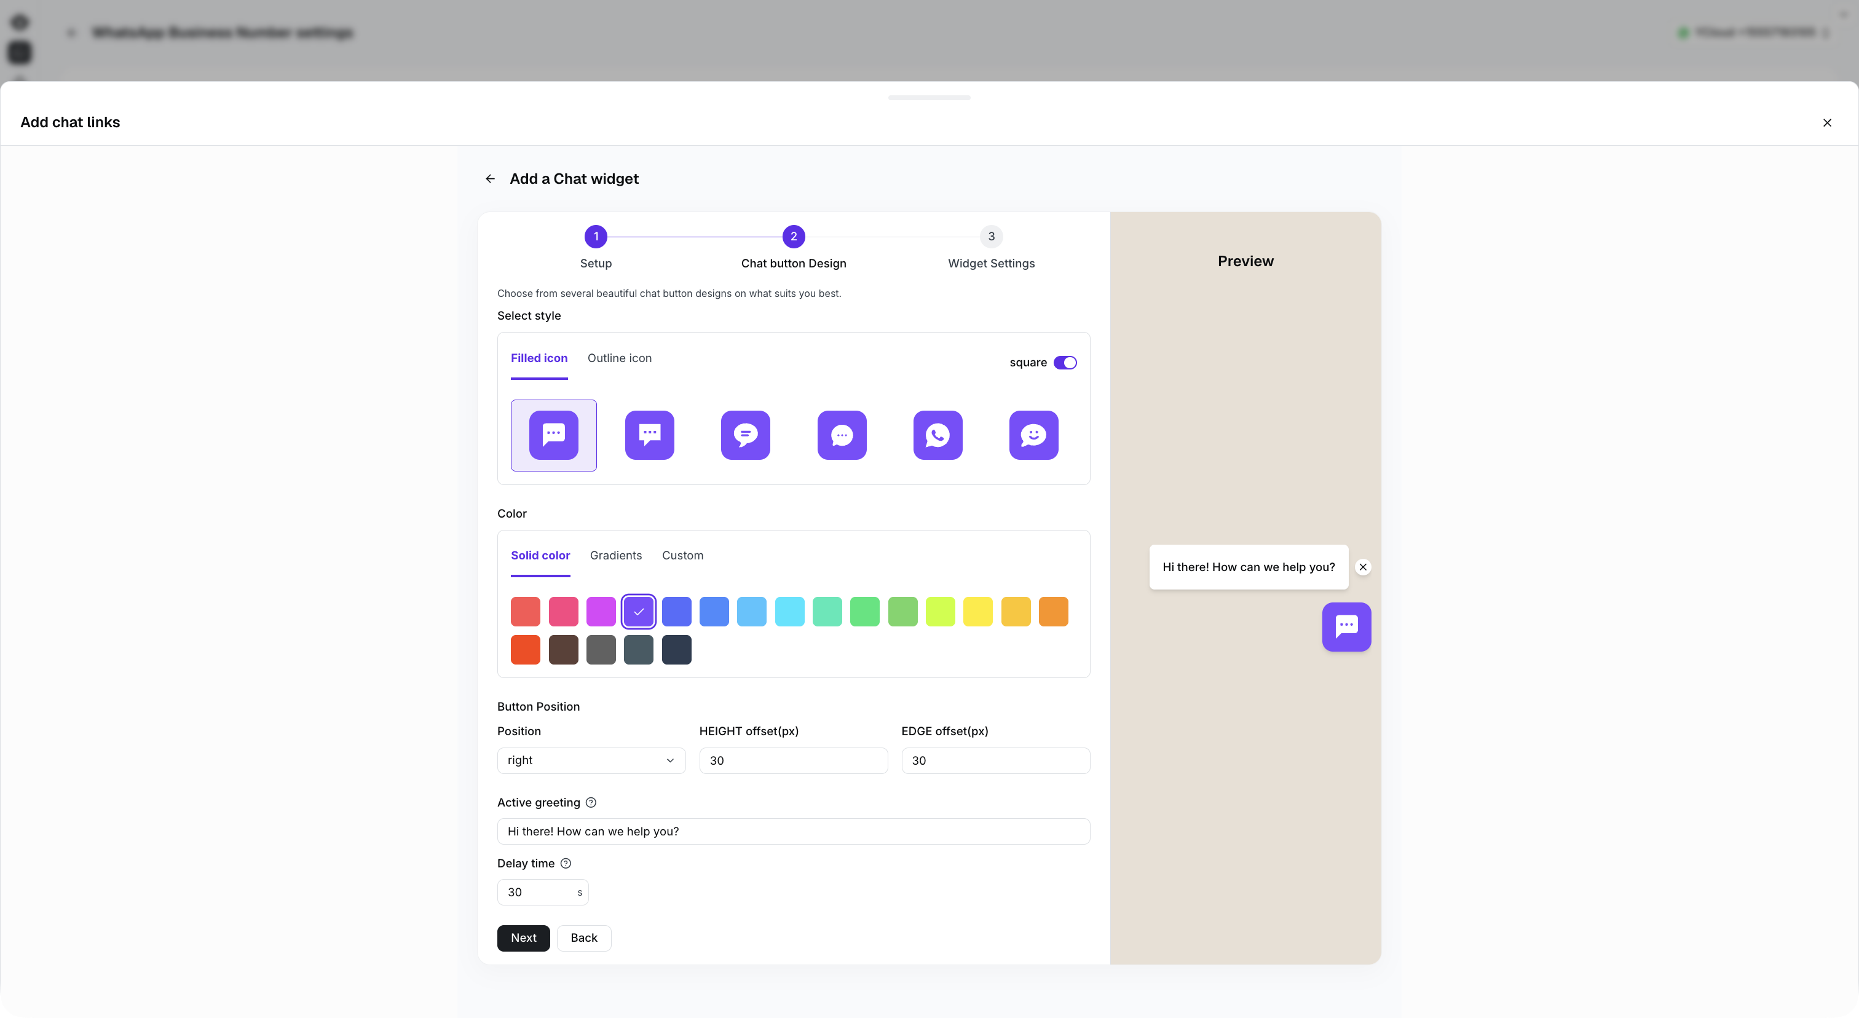Dismiss the greeting bubble in the preview
This screenshot has width=1859, height=1018.
point(1362,567)
